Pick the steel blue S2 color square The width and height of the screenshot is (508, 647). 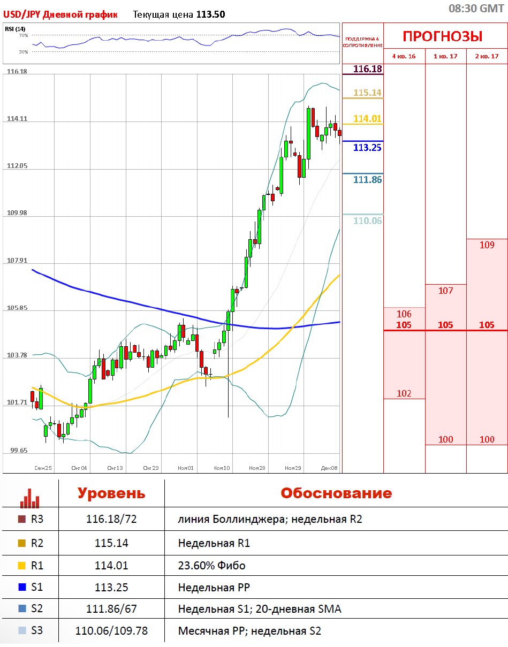click(22, 608)
